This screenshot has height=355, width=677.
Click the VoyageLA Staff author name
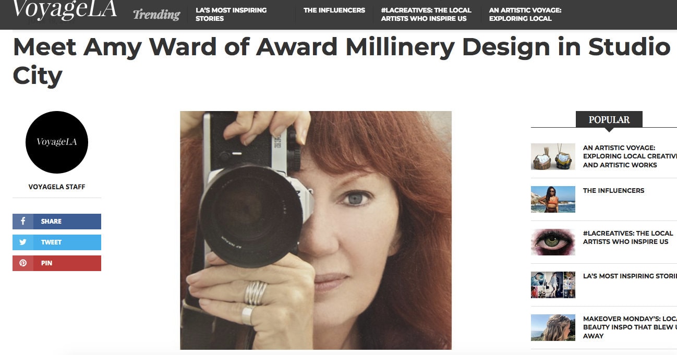57,187
